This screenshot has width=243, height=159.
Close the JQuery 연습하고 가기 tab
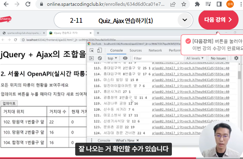coord(91,33)
